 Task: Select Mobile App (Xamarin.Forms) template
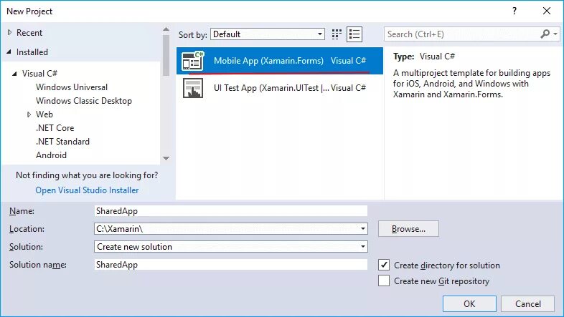tap(279, 61)
